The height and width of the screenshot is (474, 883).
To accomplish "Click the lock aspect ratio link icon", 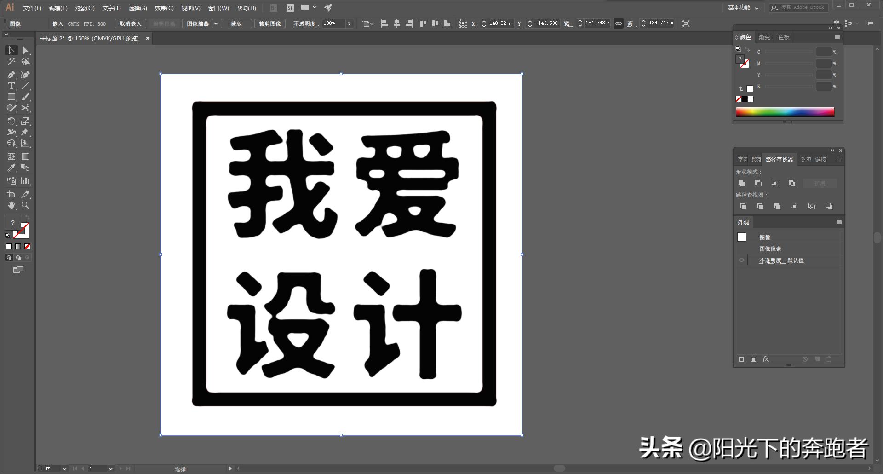I will [x=619, y=23].
